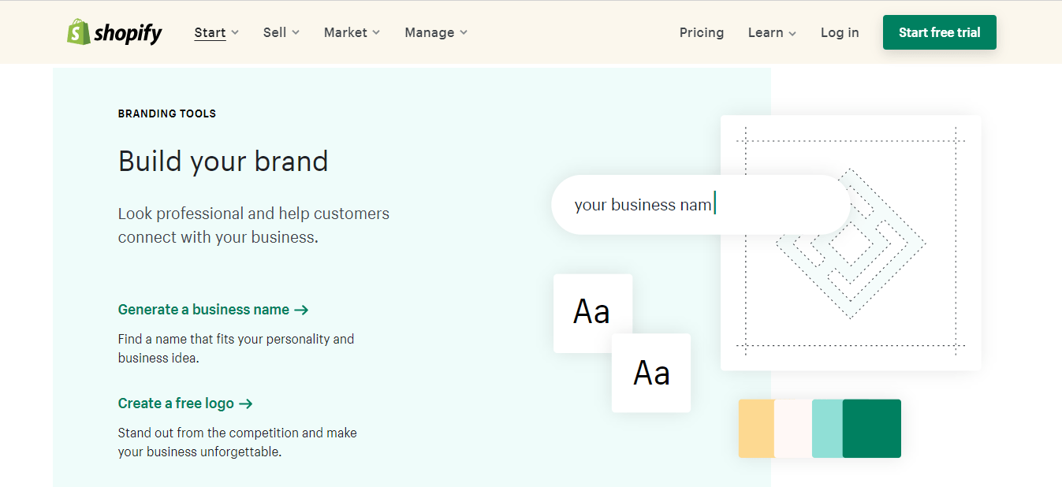Select the yellow color swatch
The width and height of the screenshot is (1062, 487).
(755, 428)
